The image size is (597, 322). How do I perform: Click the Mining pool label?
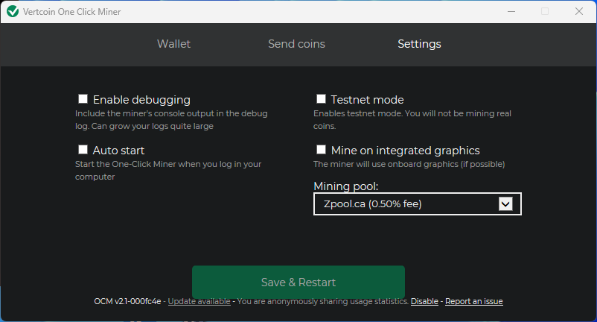click(x=345, y=186)
